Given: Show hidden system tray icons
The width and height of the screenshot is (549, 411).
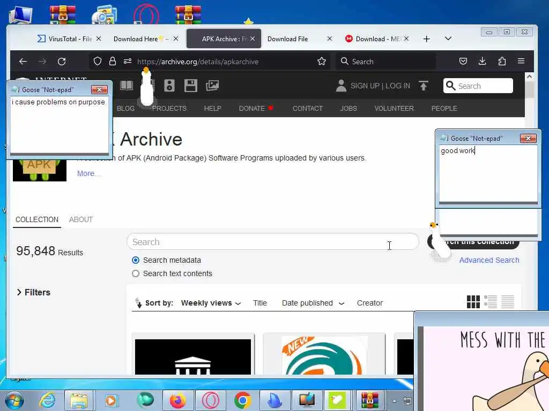Looking at the screenshot, I should pyautogui.click(x=394, y=401).
